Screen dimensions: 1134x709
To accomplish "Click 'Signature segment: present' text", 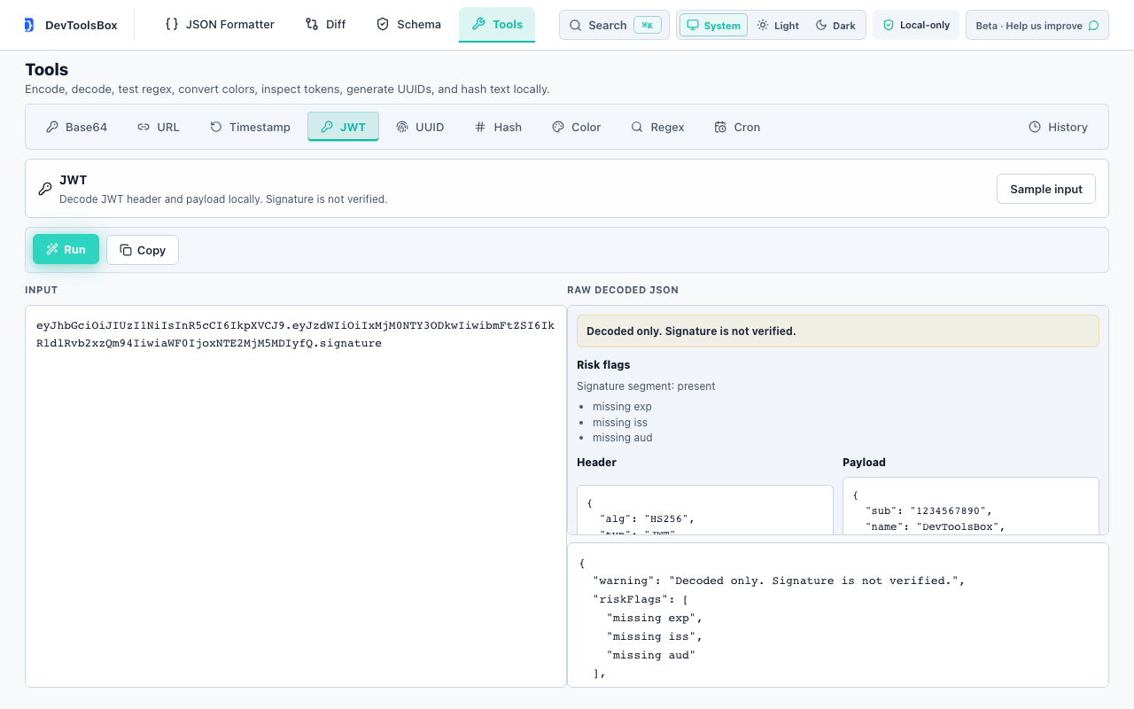I will pos(646,386).
